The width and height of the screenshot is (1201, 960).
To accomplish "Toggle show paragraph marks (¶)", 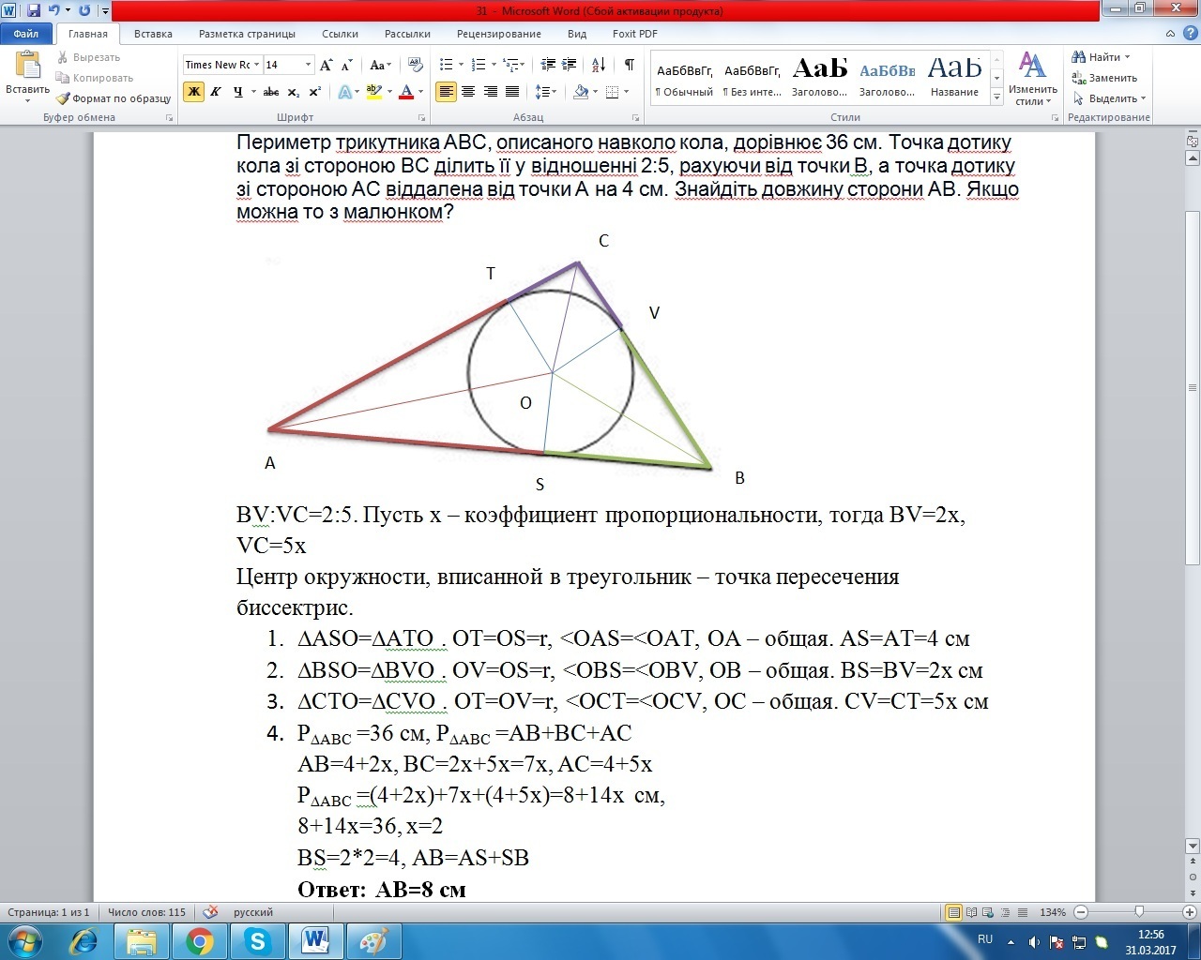I will click(x=629, y=65).
